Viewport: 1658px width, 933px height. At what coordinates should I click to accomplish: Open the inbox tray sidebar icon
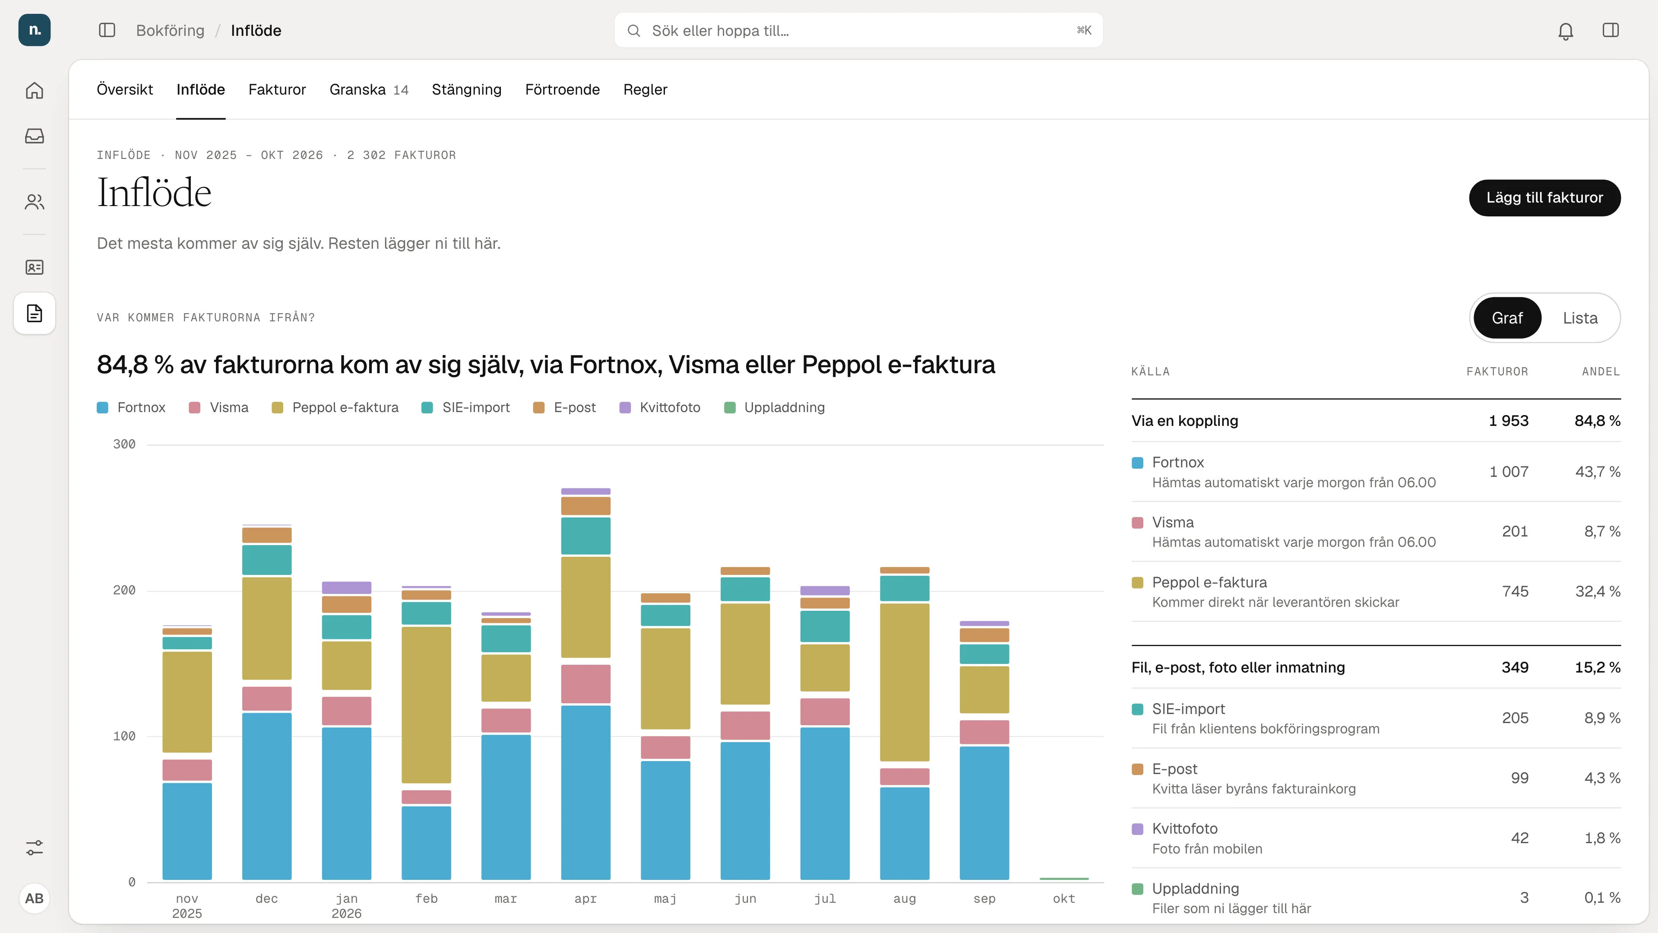pyautogui.click(x=34, y=136)
